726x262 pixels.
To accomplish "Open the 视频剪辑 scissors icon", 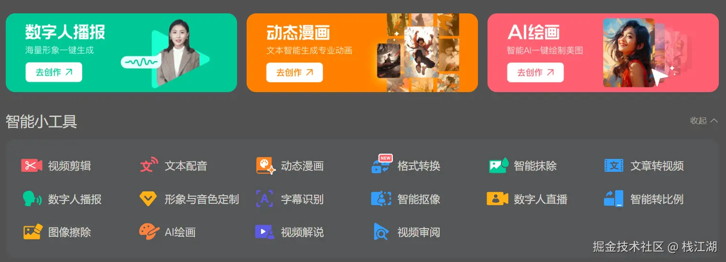I will point(32,166).
